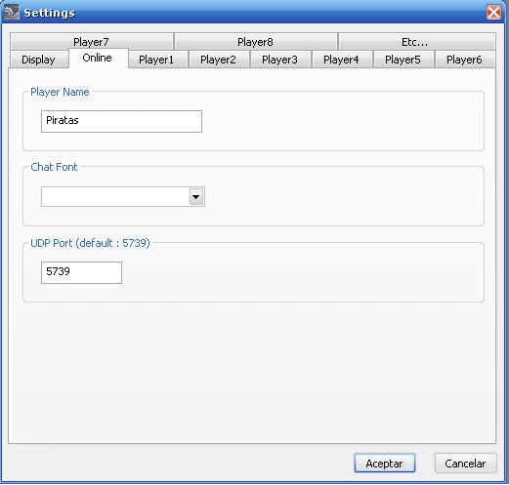Focus the UDP Port field showing 5739
Image resolution: width=509 pixels, height=485 pixels.
81,272
